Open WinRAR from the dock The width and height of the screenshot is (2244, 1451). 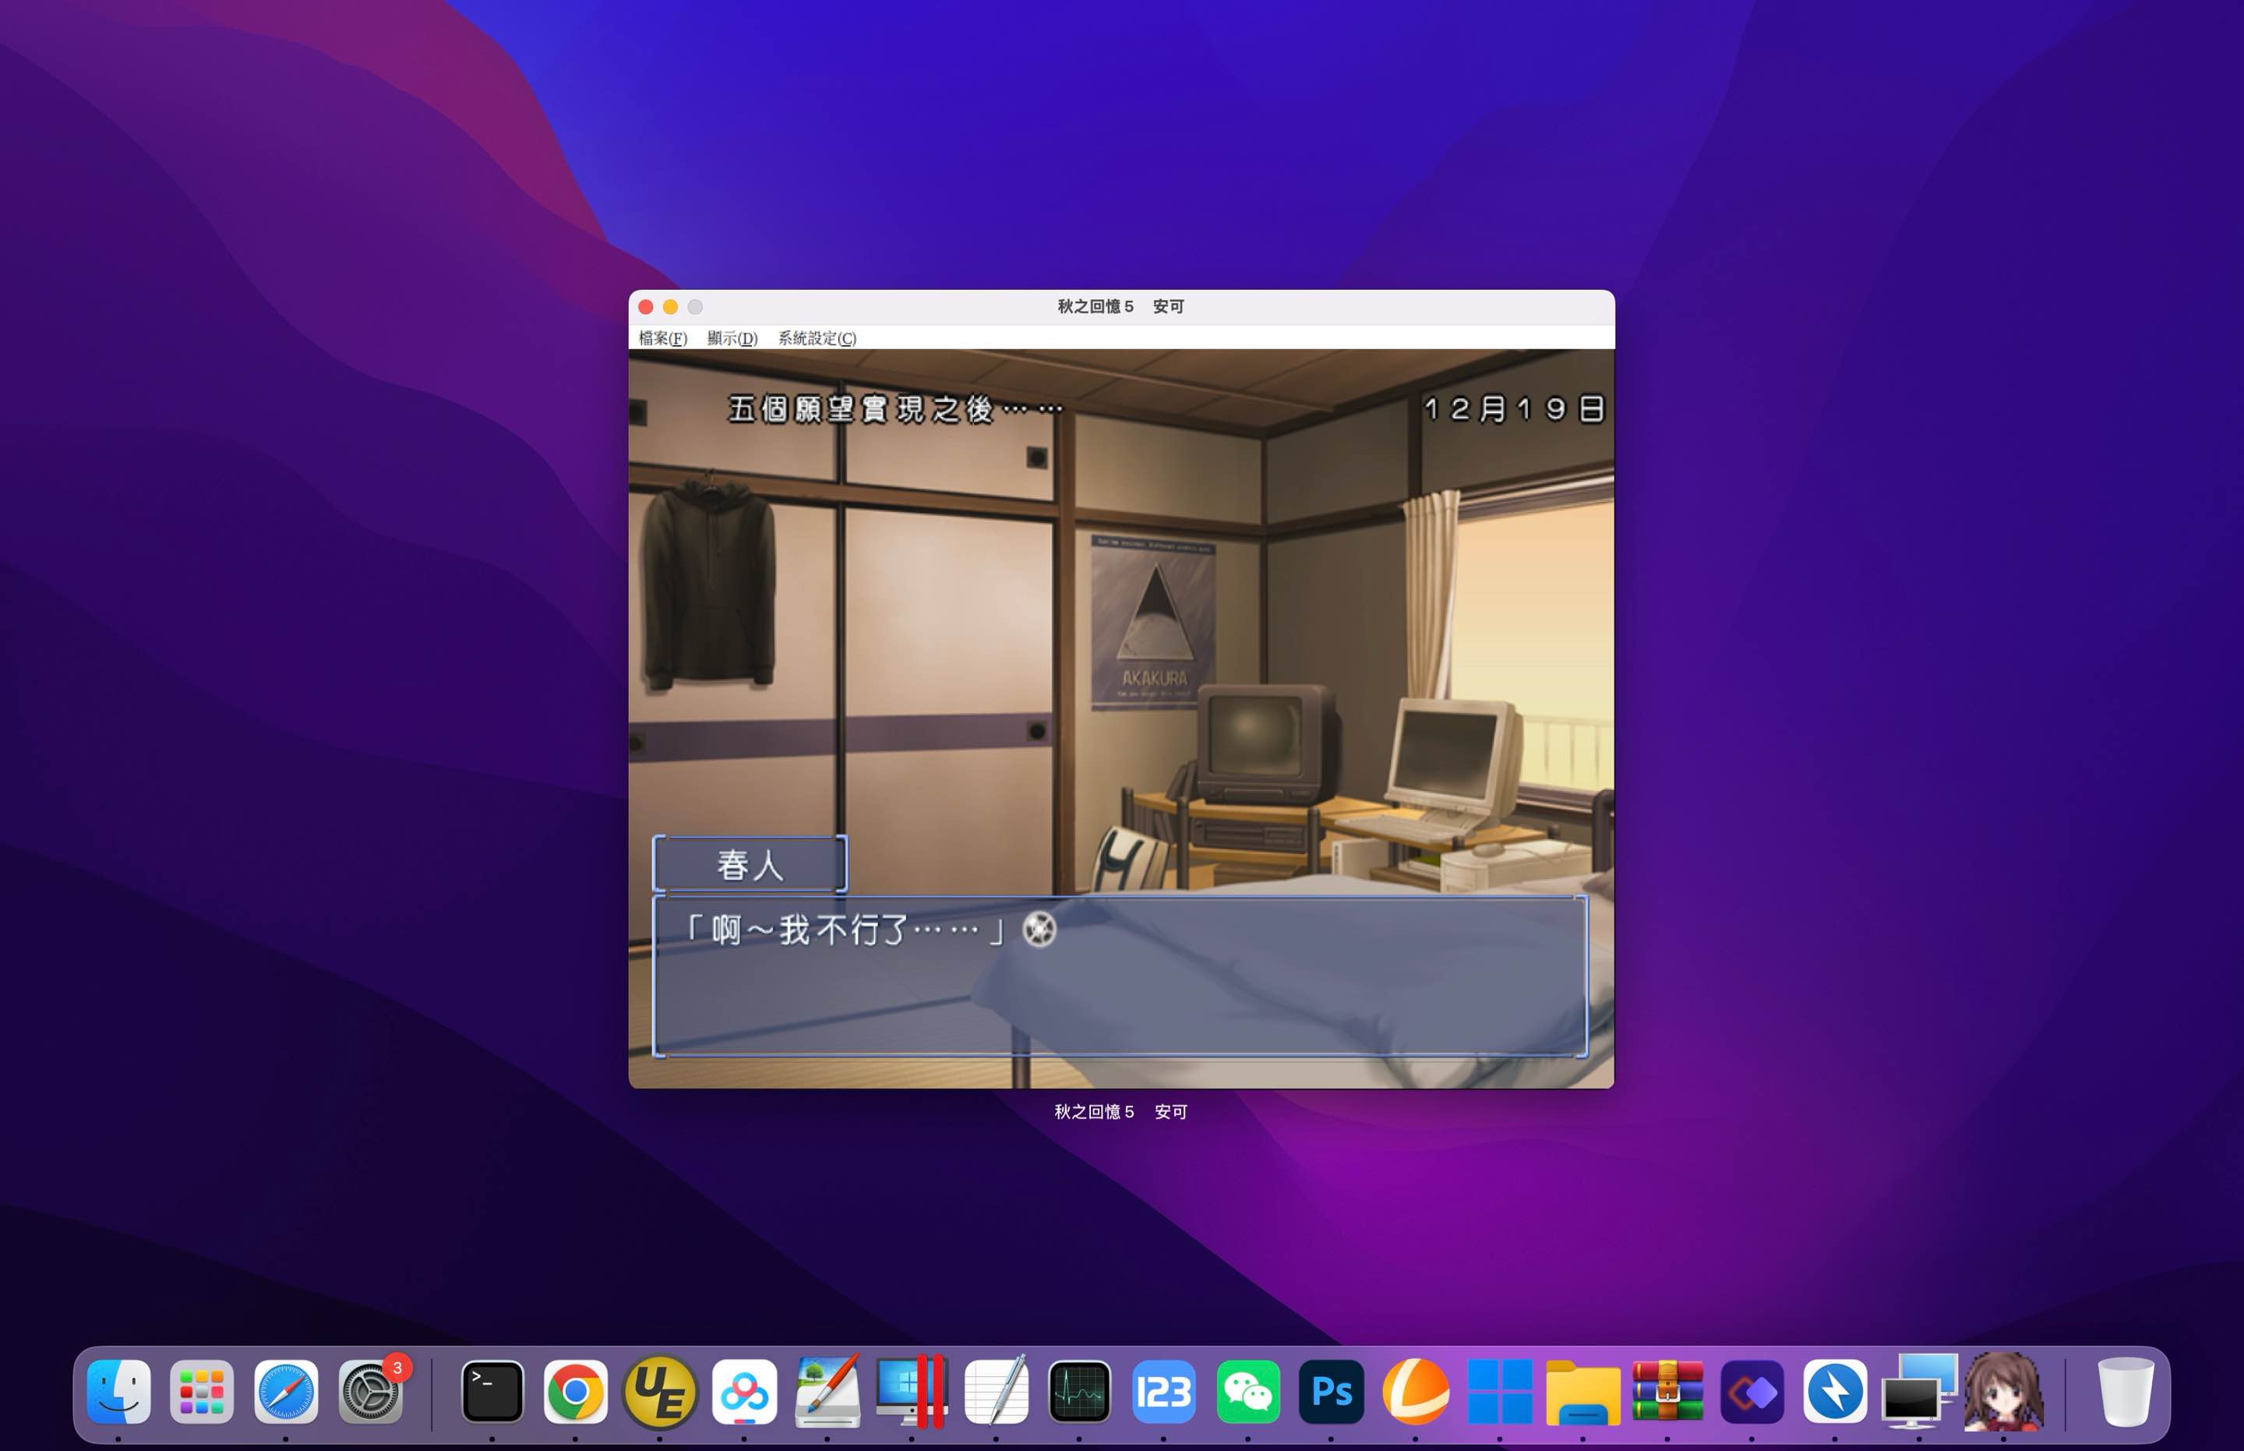click(x=1667, y=1391)
